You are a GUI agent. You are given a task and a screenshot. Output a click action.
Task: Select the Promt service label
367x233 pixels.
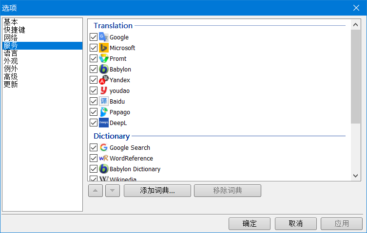(x=118, y=59)
